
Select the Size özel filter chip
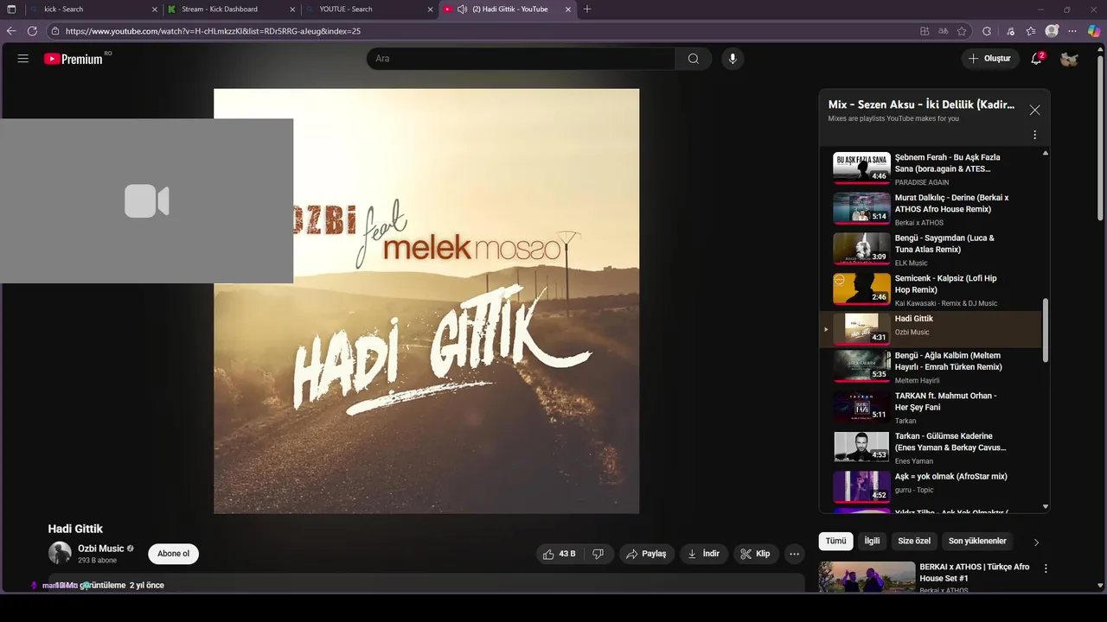pos(913,541)
